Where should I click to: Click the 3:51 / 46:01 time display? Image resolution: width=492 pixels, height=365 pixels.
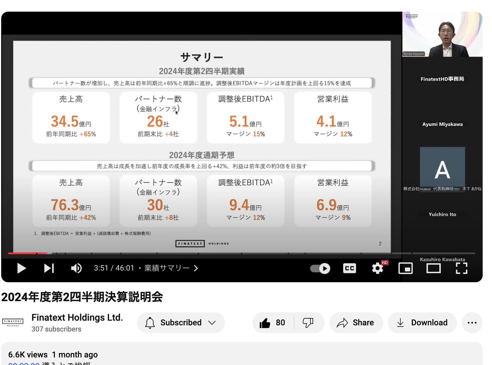tap(114, 268)
